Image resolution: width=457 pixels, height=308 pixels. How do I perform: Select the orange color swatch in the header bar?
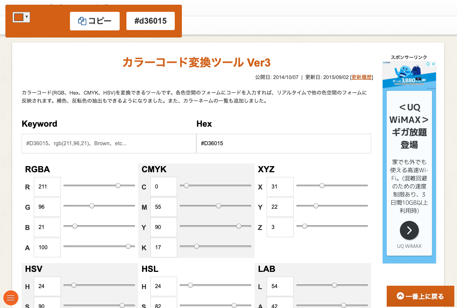[x=19, y=17]
